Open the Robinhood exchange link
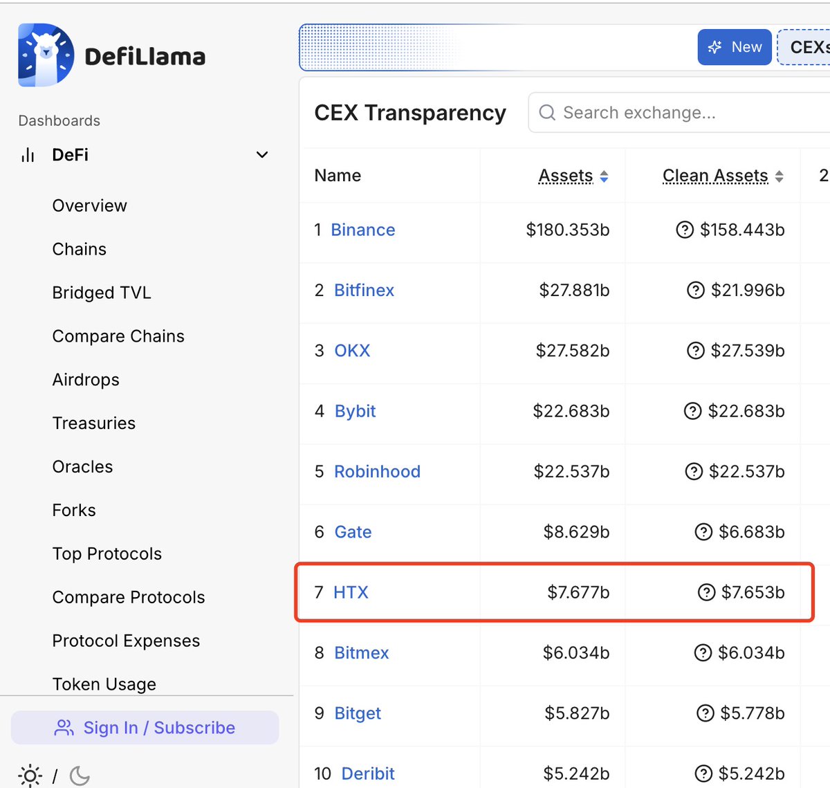The width and height of the screenshot is (830, 788). (x=377, y=472)
